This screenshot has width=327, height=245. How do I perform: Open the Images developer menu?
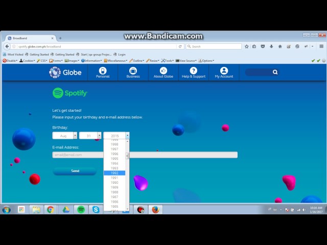coord(72,61)
